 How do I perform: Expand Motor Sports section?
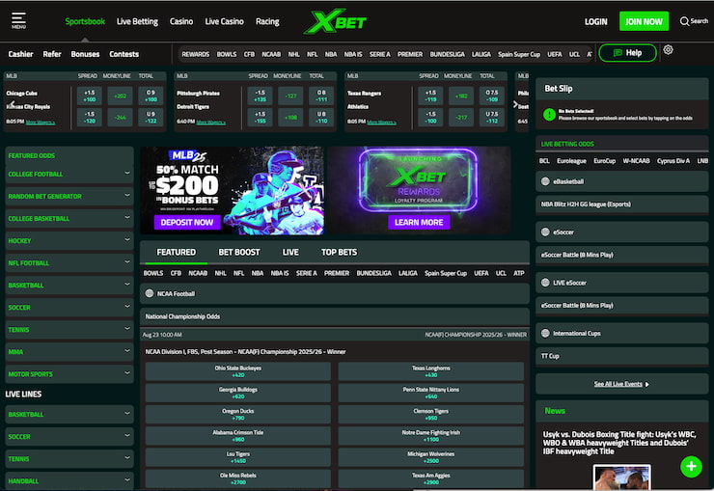69,374
